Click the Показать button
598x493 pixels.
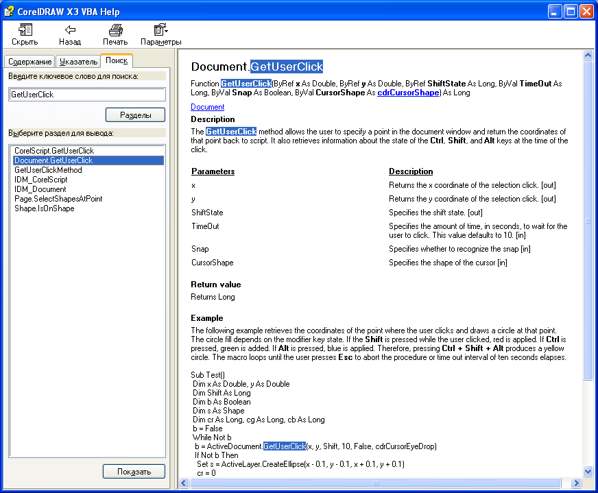coord(134,471)
